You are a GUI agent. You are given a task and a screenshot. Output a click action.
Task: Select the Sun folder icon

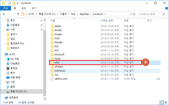click(52, 75)
